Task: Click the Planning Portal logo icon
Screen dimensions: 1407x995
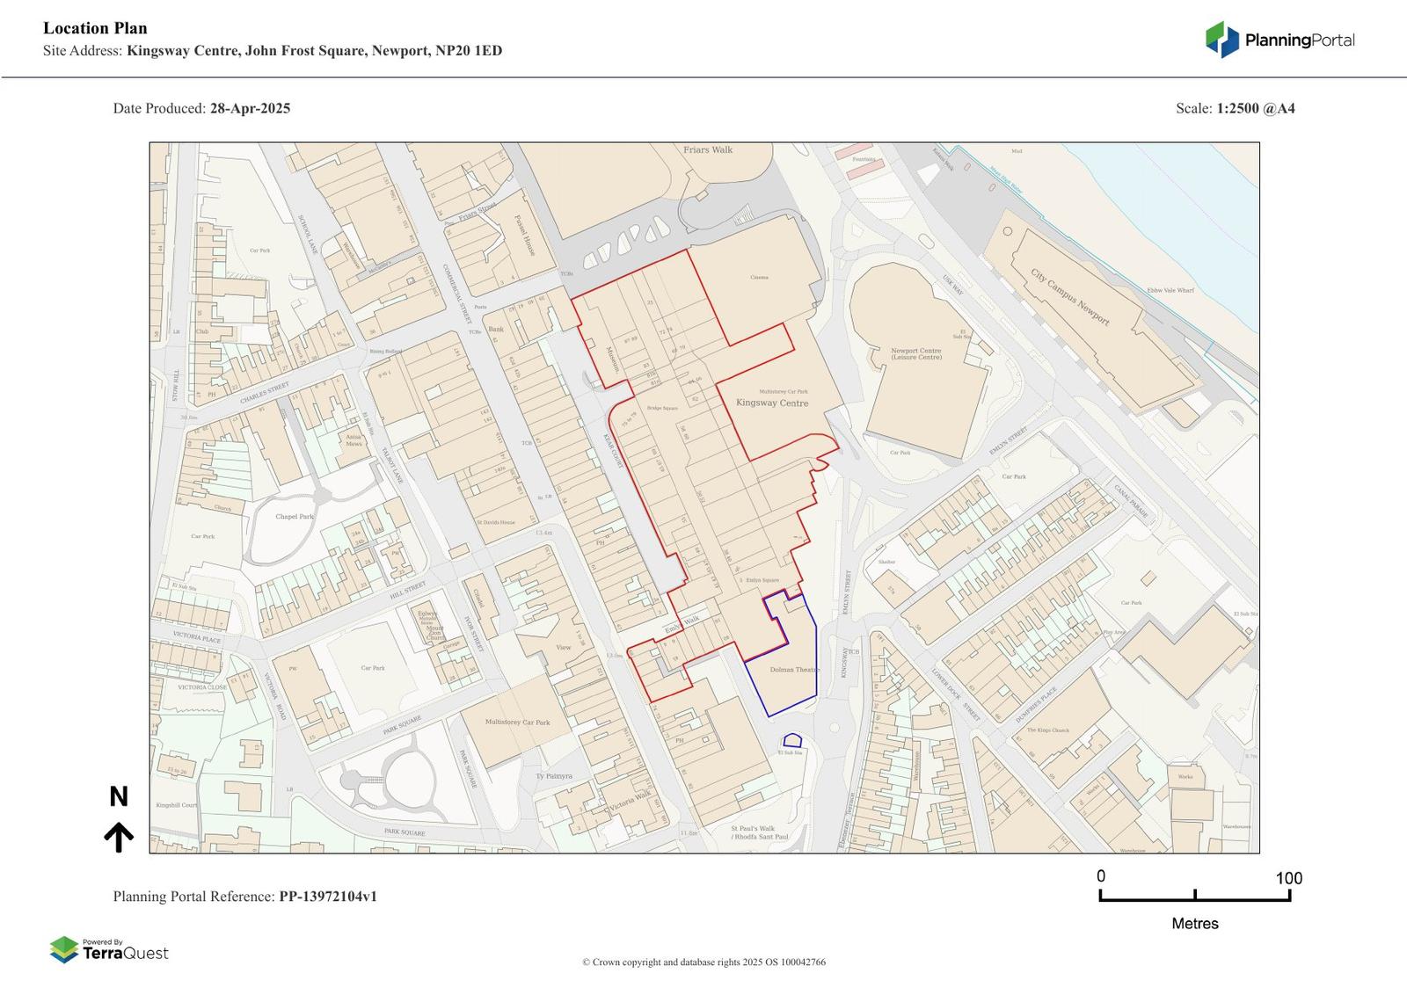Action: (x=1221, y=40)
